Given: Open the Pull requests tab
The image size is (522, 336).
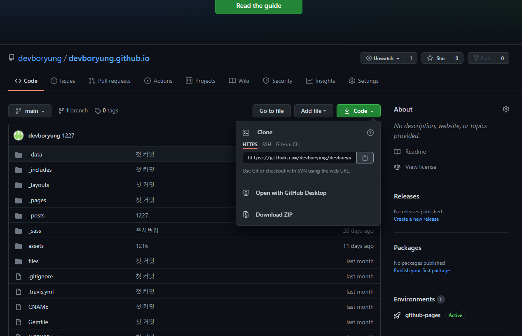Looking at the screenshot, I should (x=110, y=81).
